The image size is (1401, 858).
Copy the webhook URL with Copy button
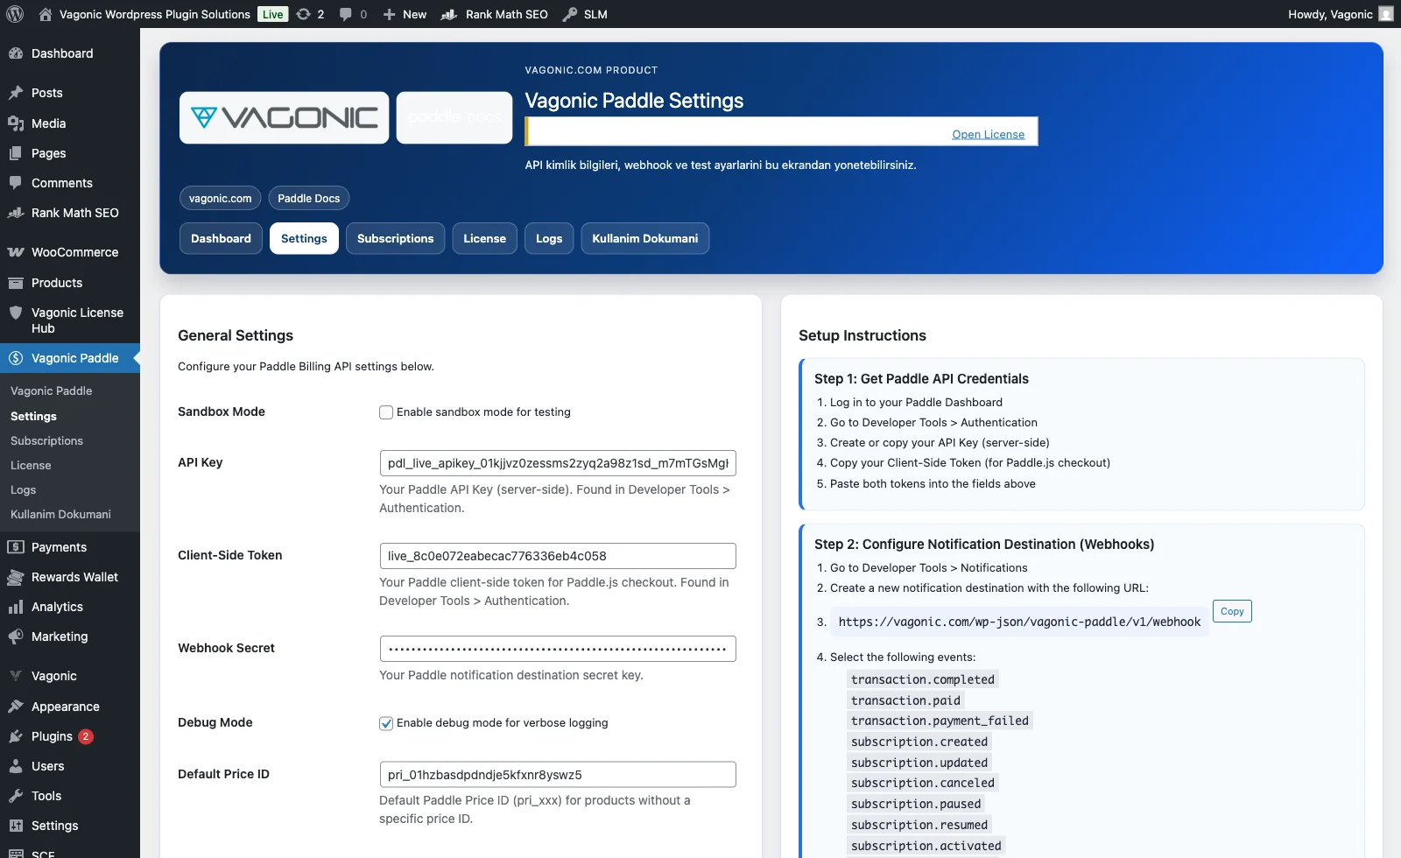coord(1232,611)
